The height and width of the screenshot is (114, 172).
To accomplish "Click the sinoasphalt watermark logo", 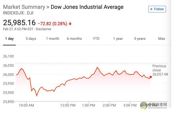I will click(154, 106).
